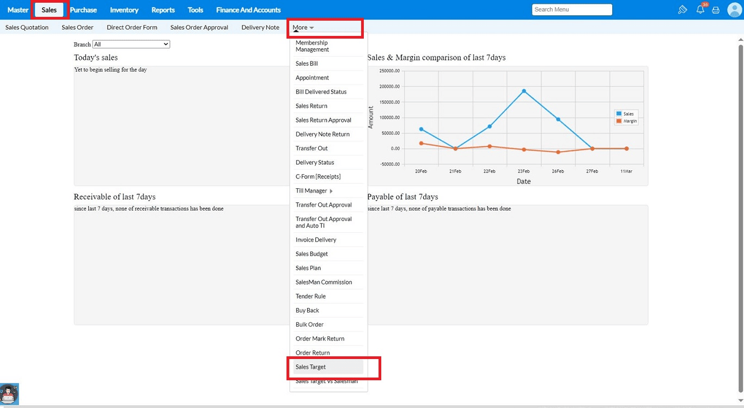Open the Delivery Note link

coord(260,27)
